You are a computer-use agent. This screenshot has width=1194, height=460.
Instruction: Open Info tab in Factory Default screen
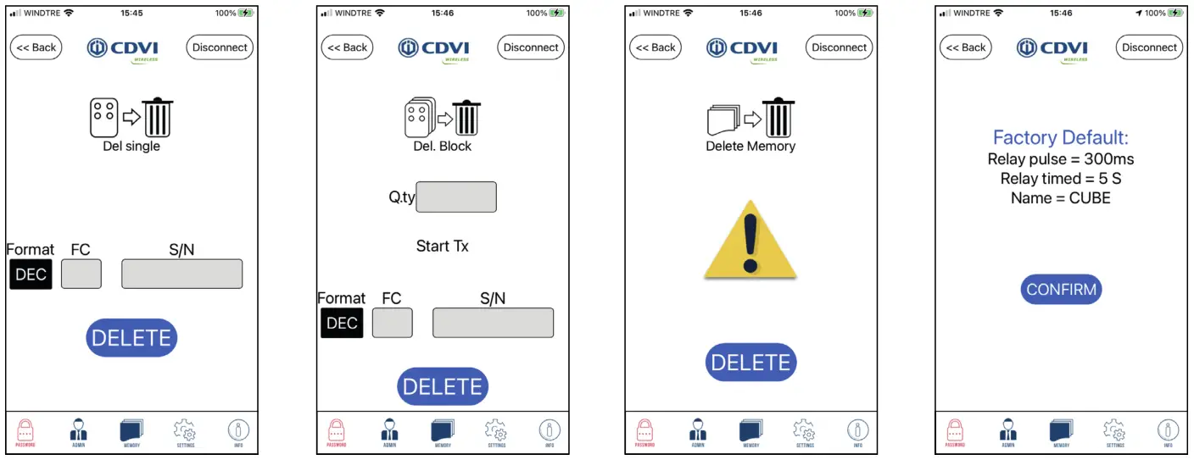click(x=1168, y=432)
